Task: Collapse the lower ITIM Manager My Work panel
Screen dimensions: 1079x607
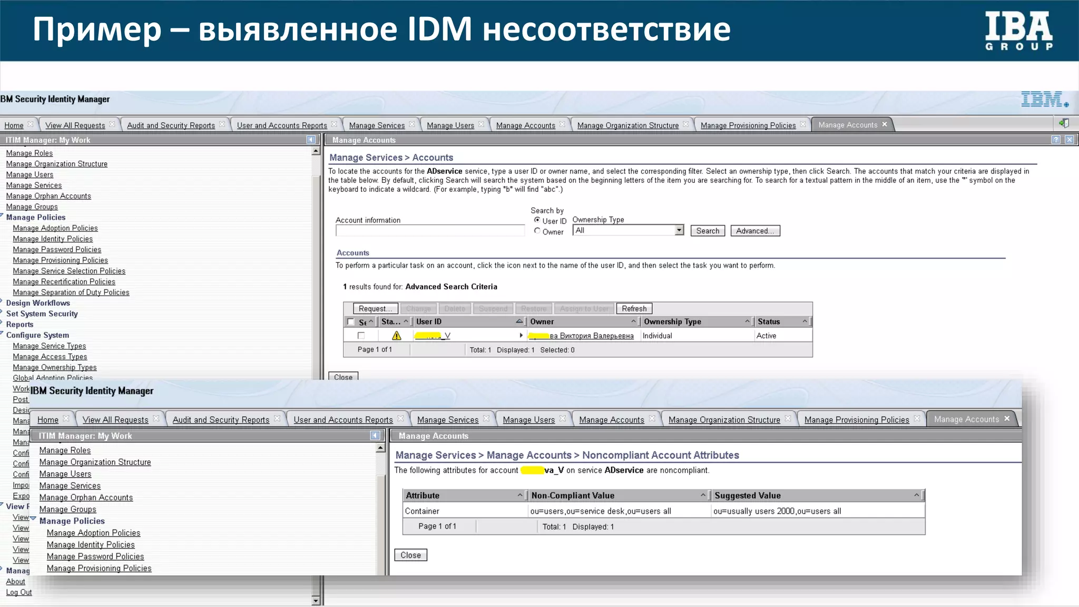Action: (x=375, y=435)
